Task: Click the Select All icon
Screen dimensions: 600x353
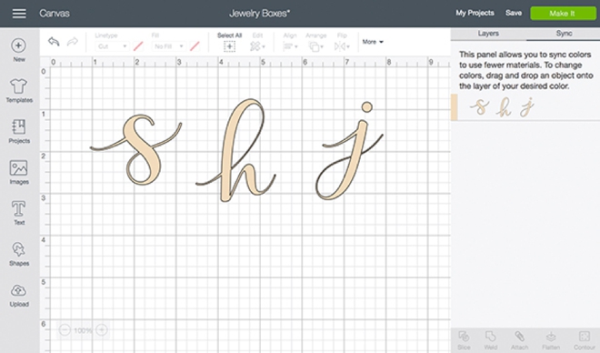Action: [230, 46]
